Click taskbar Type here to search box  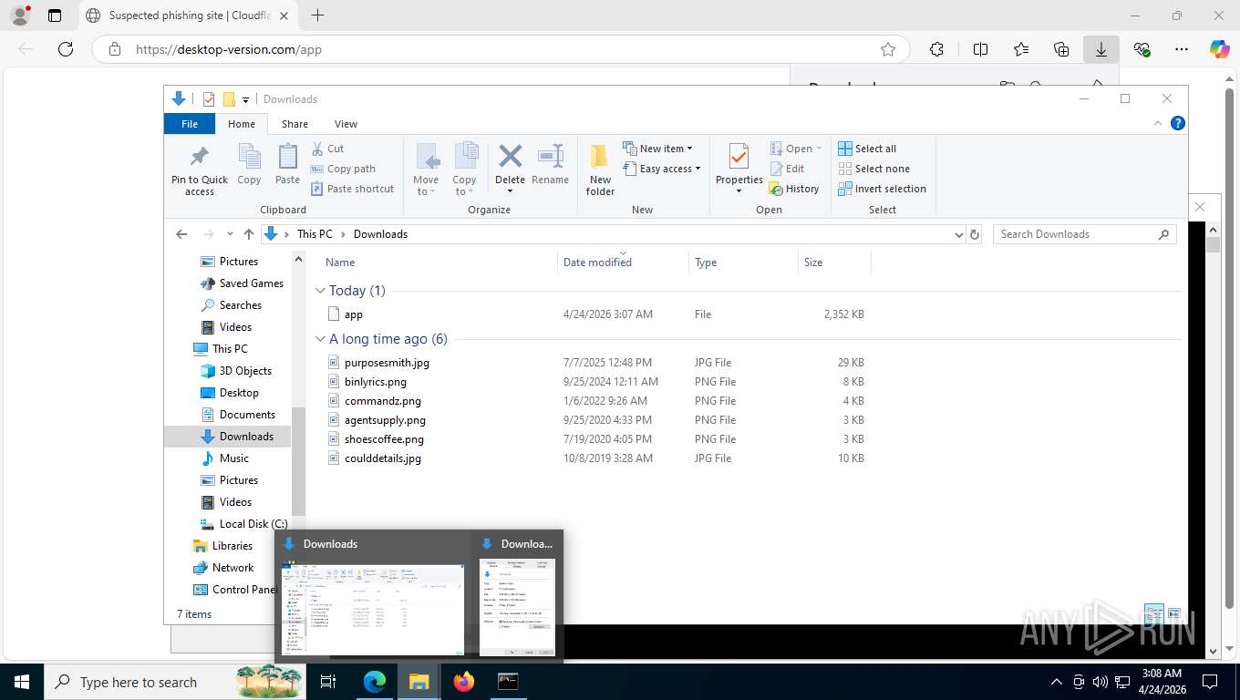click(173, 681)
